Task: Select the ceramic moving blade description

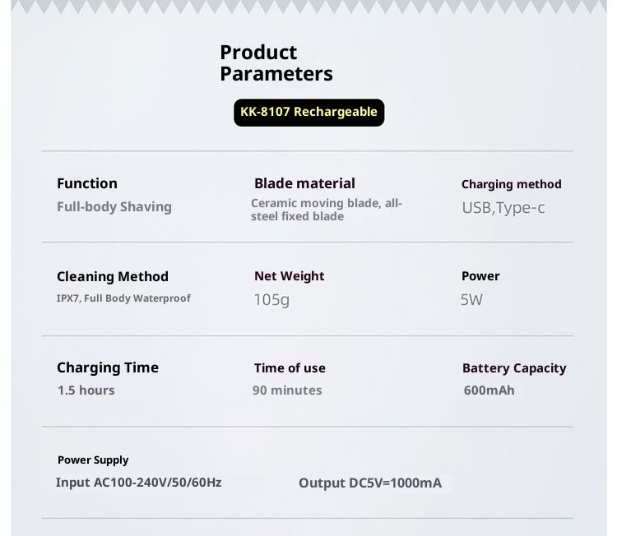Action: pyautogui.click(x=327, y=210)
